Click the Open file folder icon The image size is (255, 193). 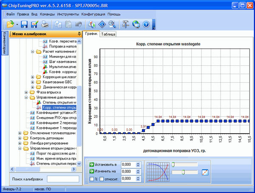11,25
